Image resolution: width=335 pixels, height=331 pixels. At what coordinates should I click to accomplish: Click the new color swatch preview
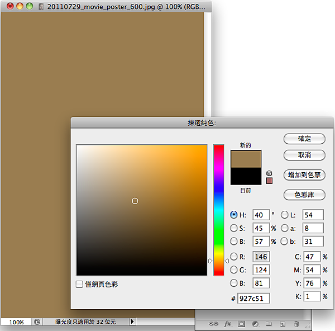click(246, 159)
